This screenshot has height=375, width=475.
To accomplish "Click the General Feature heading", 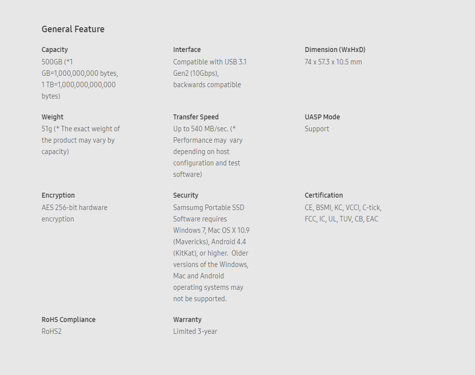I will point(73,29).
